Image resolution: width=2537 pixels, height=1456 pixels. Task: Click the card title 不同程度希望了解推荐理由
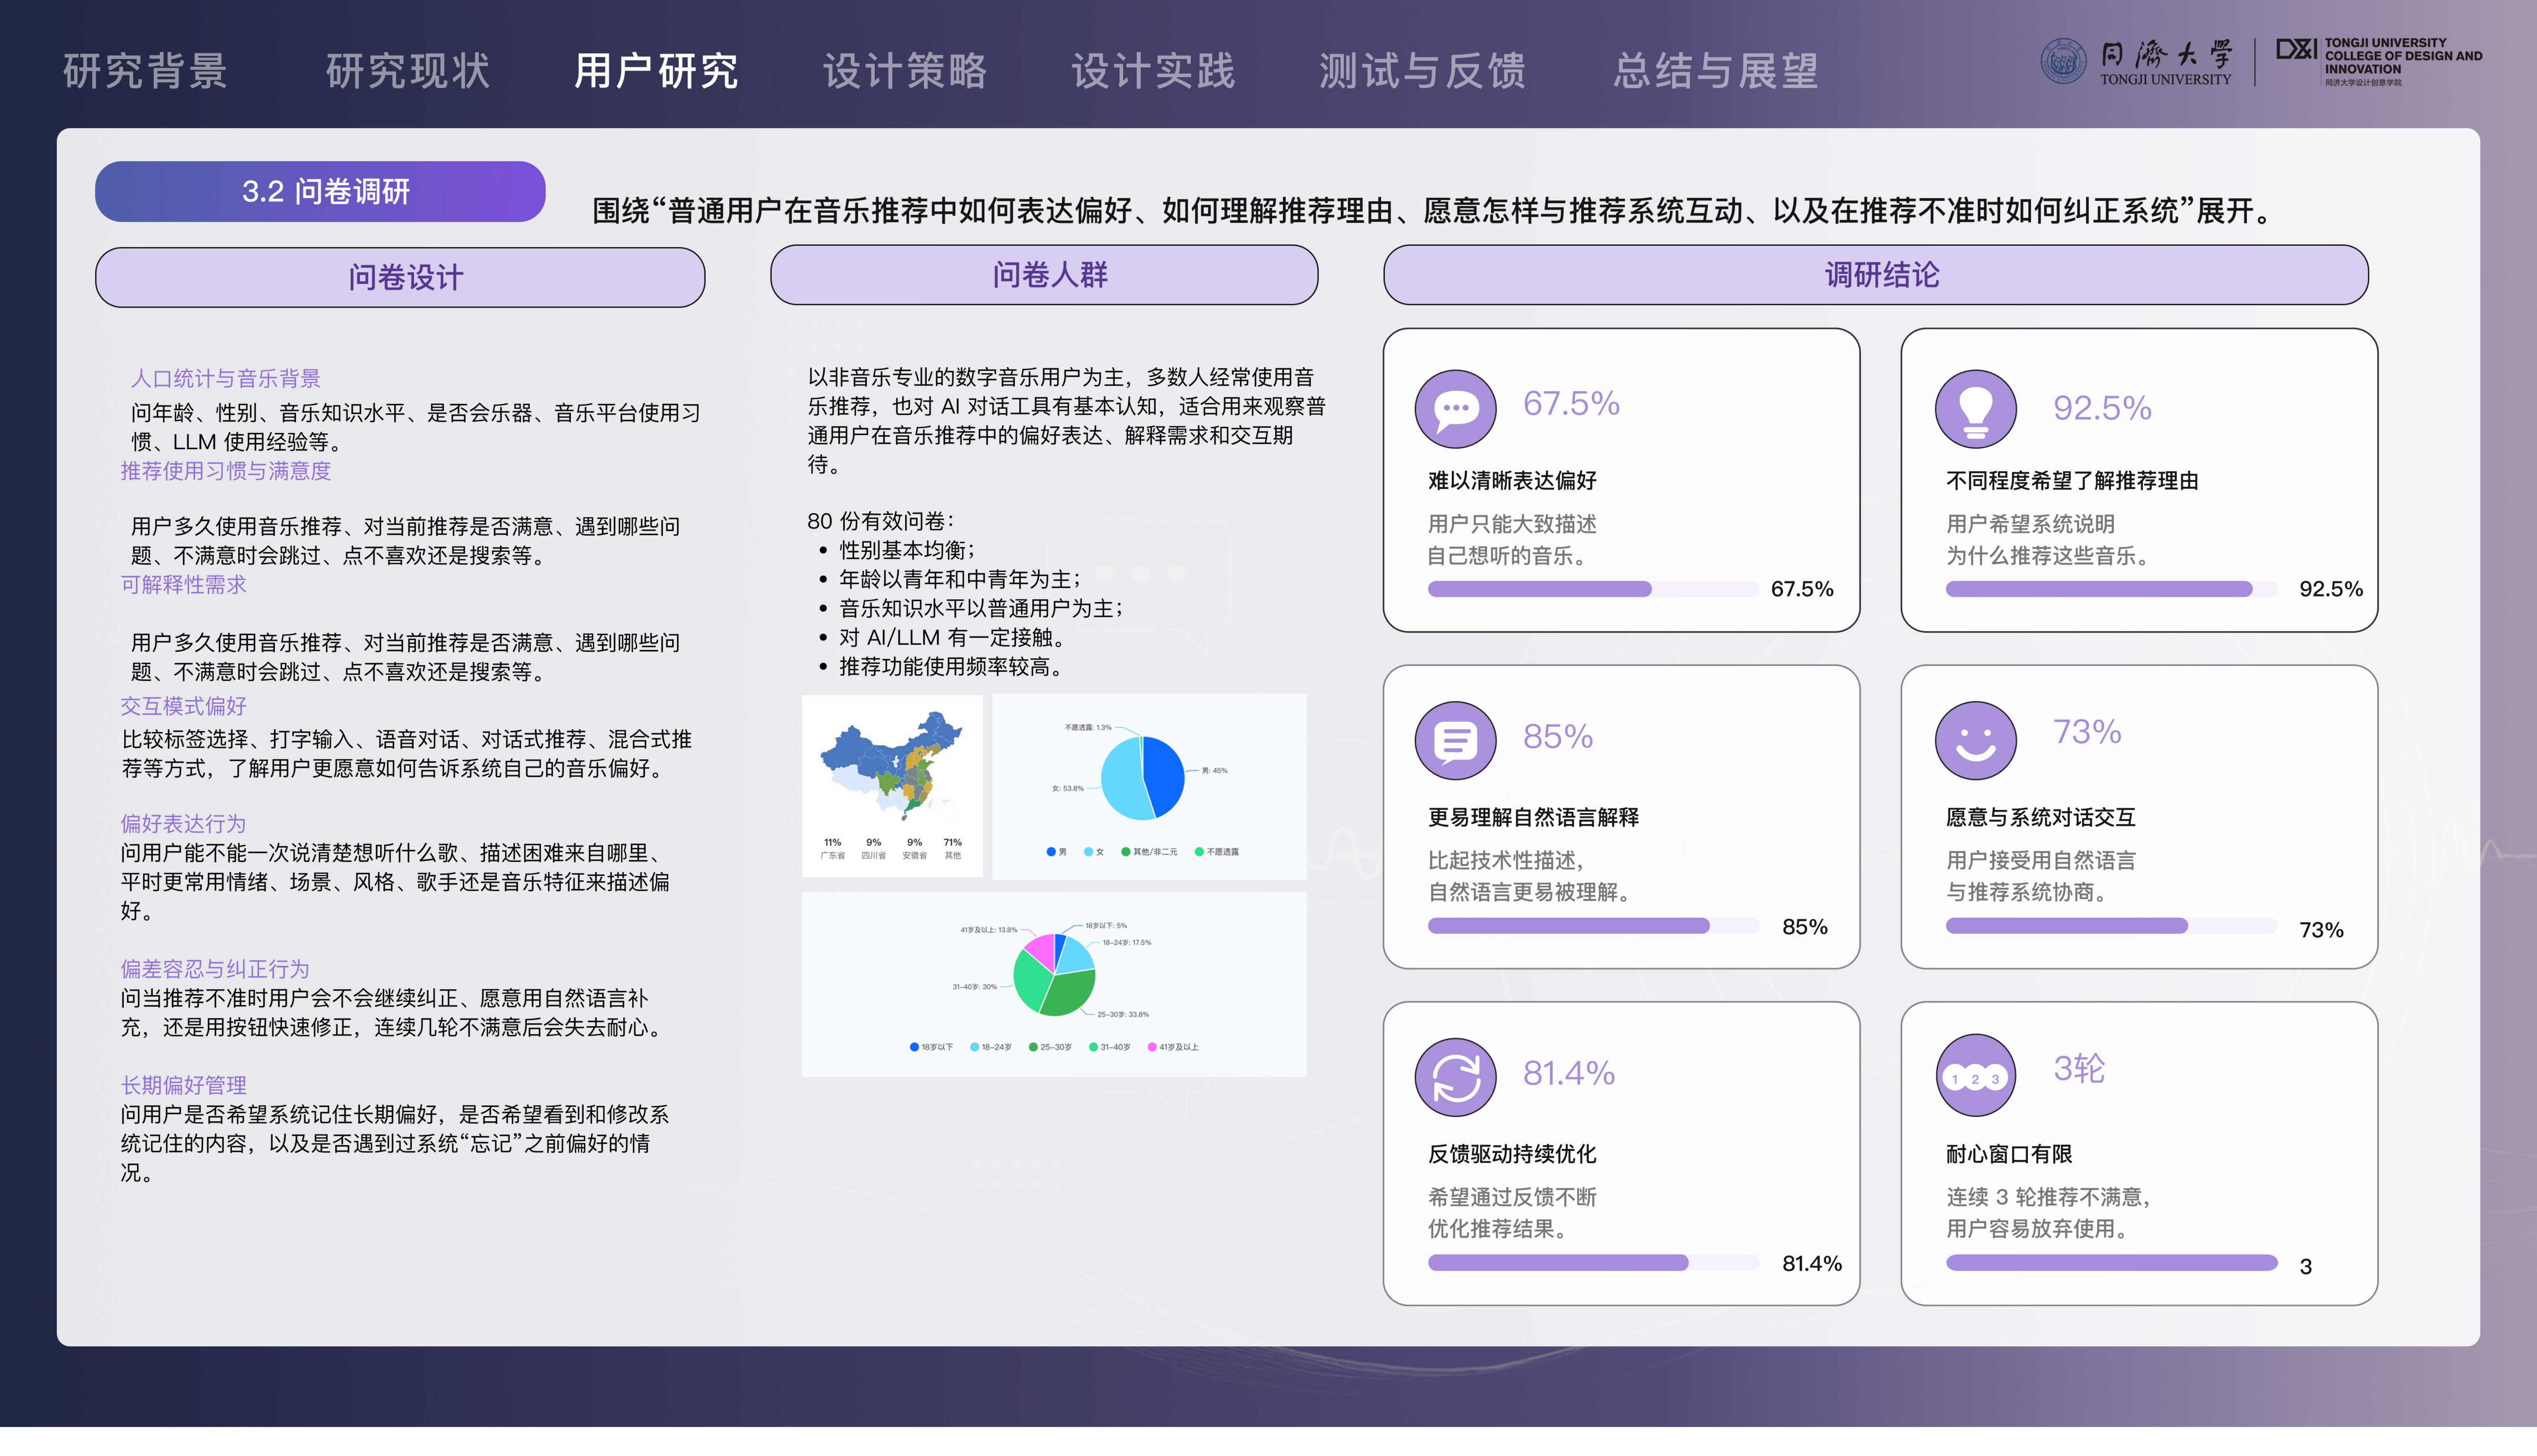[x=2072, y=481]
